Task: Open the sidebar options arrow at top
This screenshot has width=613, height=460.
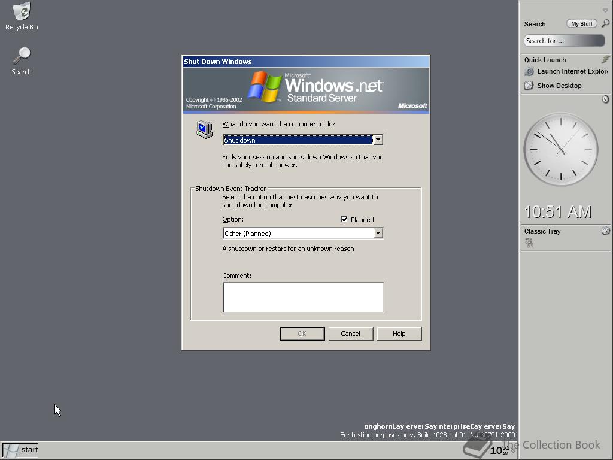Action: click(605, 10)
